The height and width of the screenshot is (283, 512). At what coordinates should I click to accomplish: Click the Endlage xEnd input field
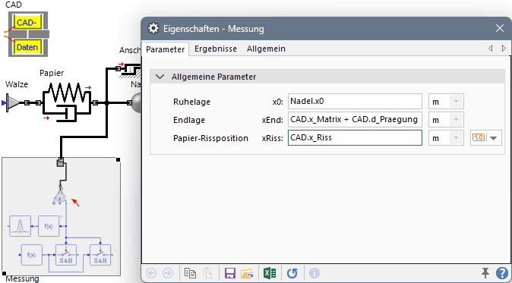click(x=355, y=120)
